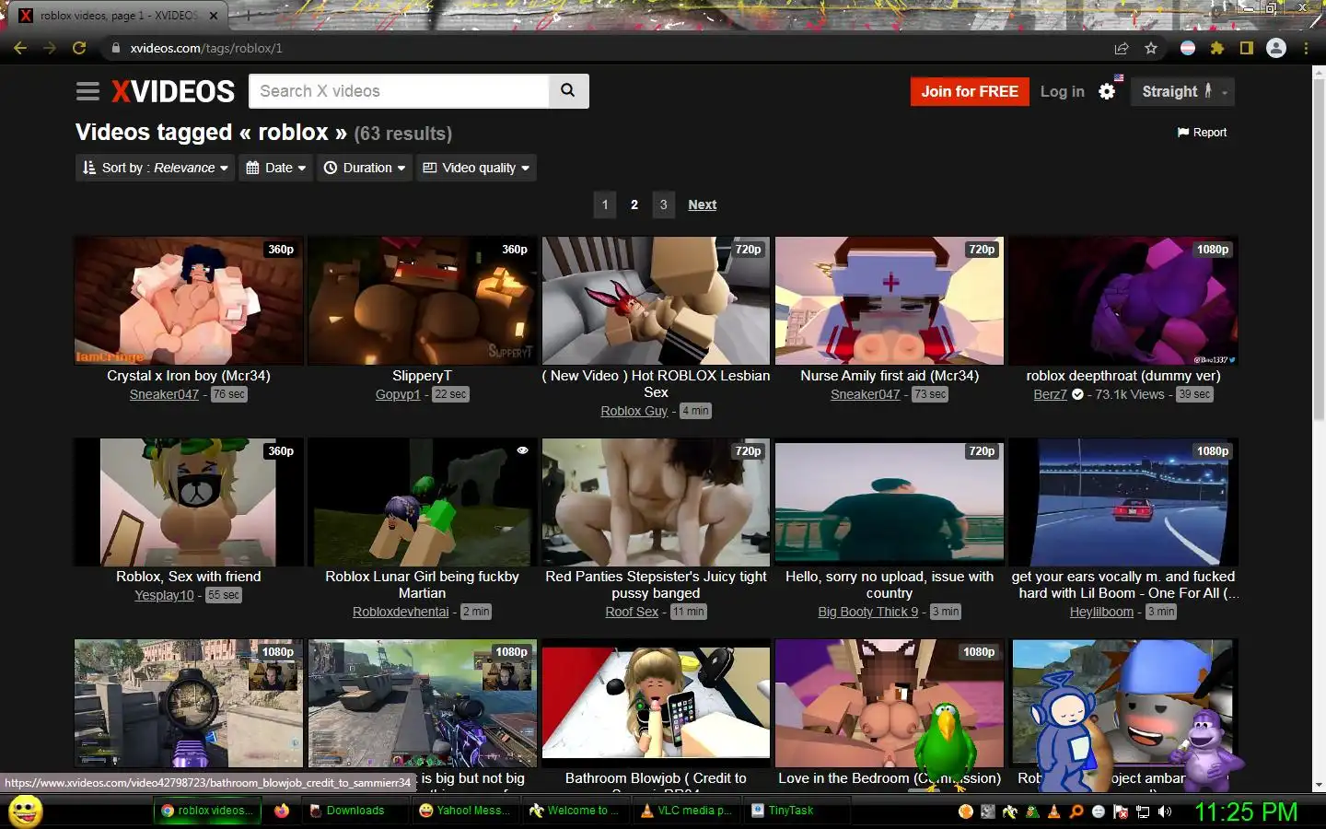View site info via the lock icon

(115, 48)
